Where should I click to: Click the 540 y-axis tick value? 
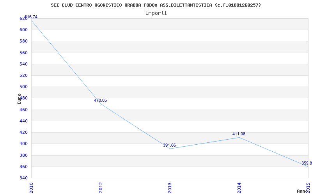pyautogui.click(x=23, y=64)
